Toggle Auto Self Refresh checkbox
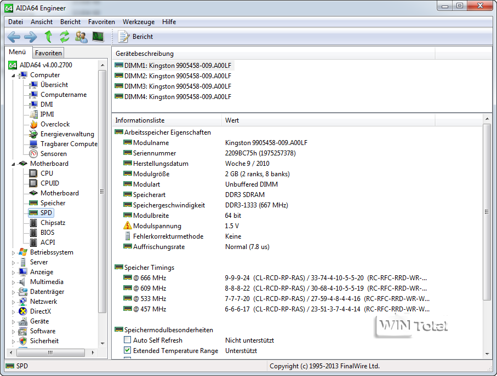The width and height of the screenshot is (497, 376). pyautogui.click(x=128, y=340)
